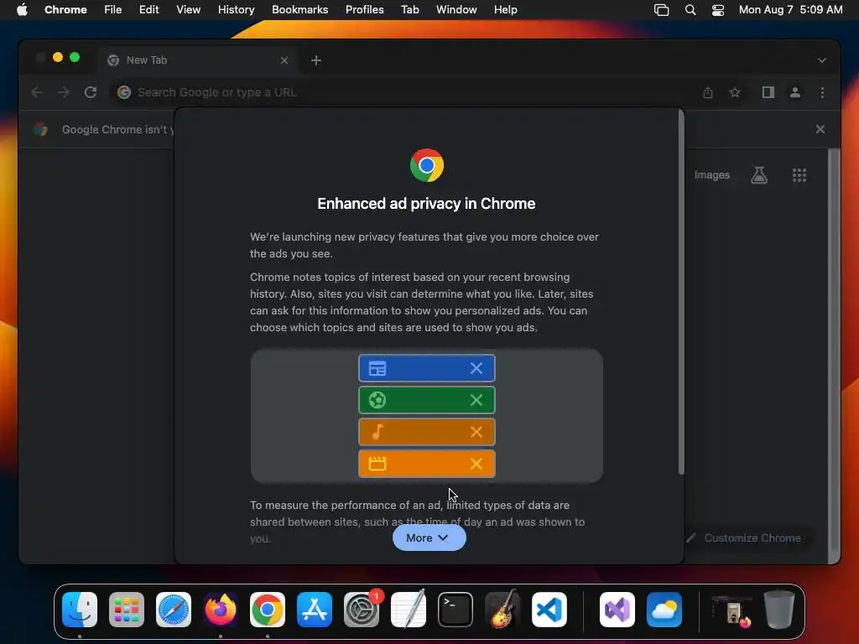Open Safari from the Dock
Viewport: 859px width, 644px height.
pyautogui.click(x=174, y=610)
